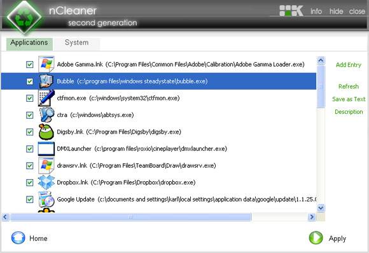Uncheck the Bubble startup checkbox

[30, 81]
